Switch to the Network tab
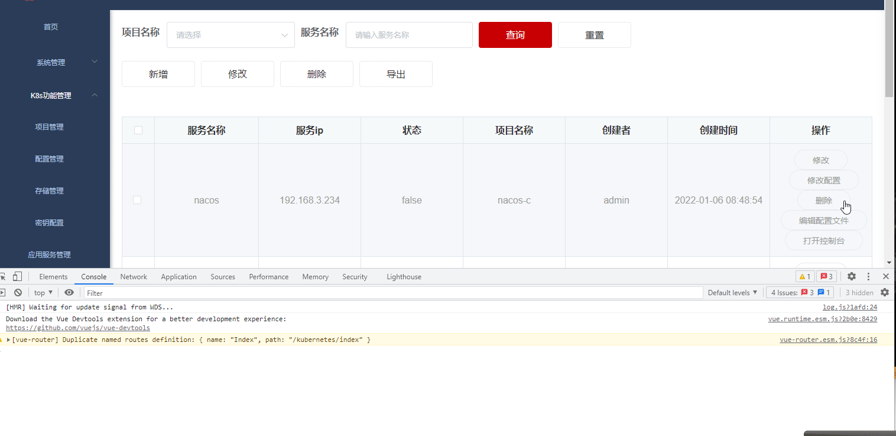 point(134,276)
